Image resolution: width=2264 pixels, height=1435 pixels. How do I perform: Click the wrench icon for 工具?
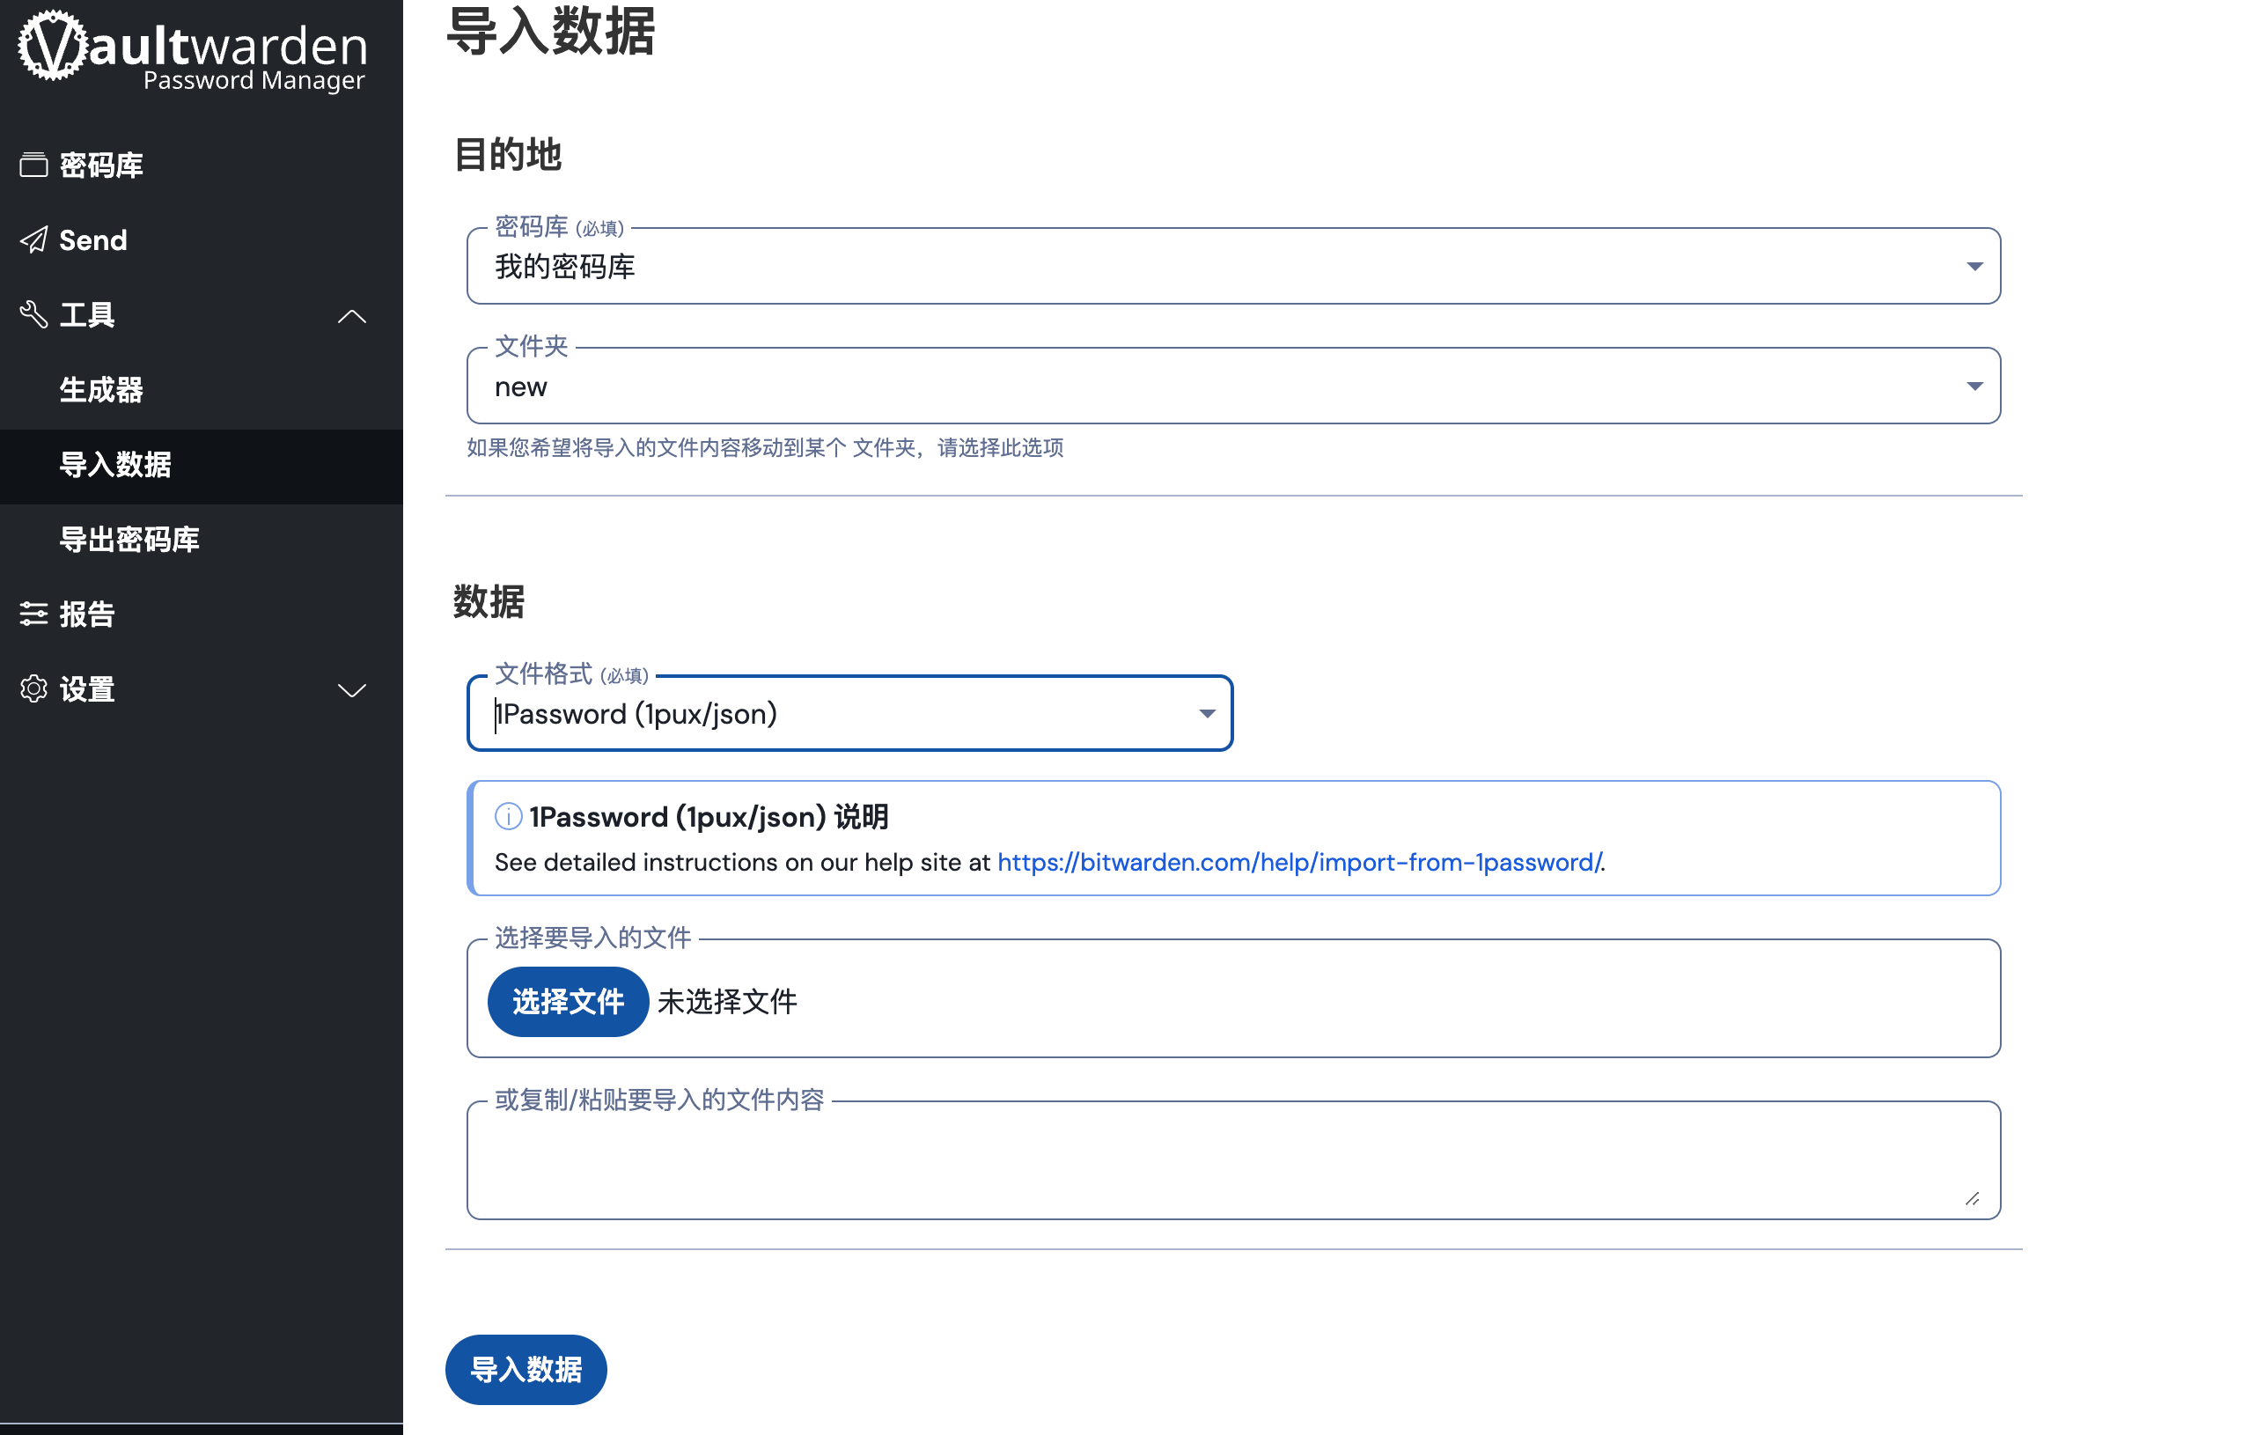(33, 314)
